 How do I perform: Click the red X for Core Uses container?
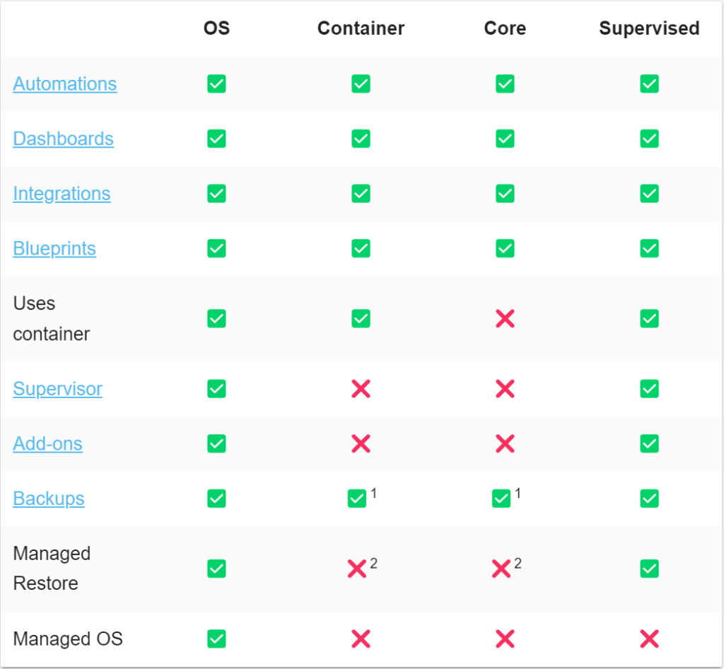click(505, 319)
